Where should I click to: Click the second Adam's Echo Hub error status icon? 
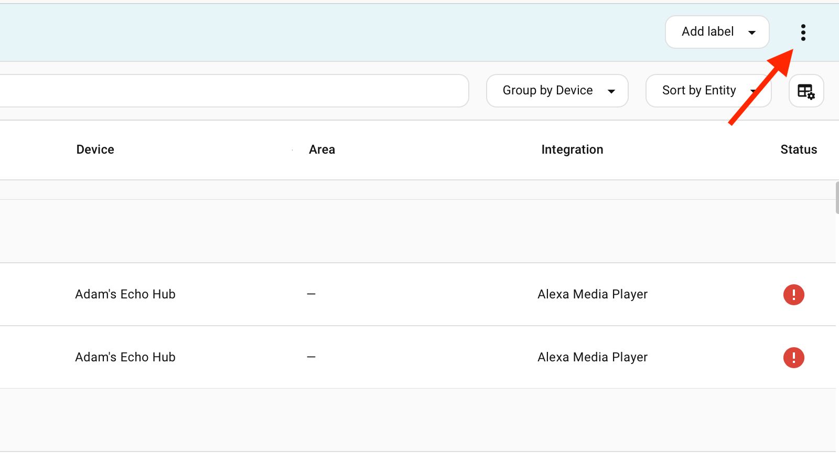point(793,358)
